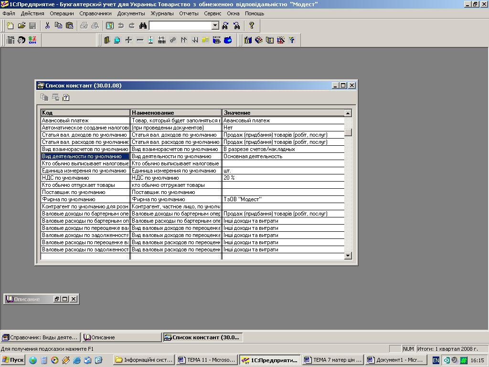Click the 'Основная деятельность' value cell
This screenshot has width=489, height=367.
[x=283, y=156]
